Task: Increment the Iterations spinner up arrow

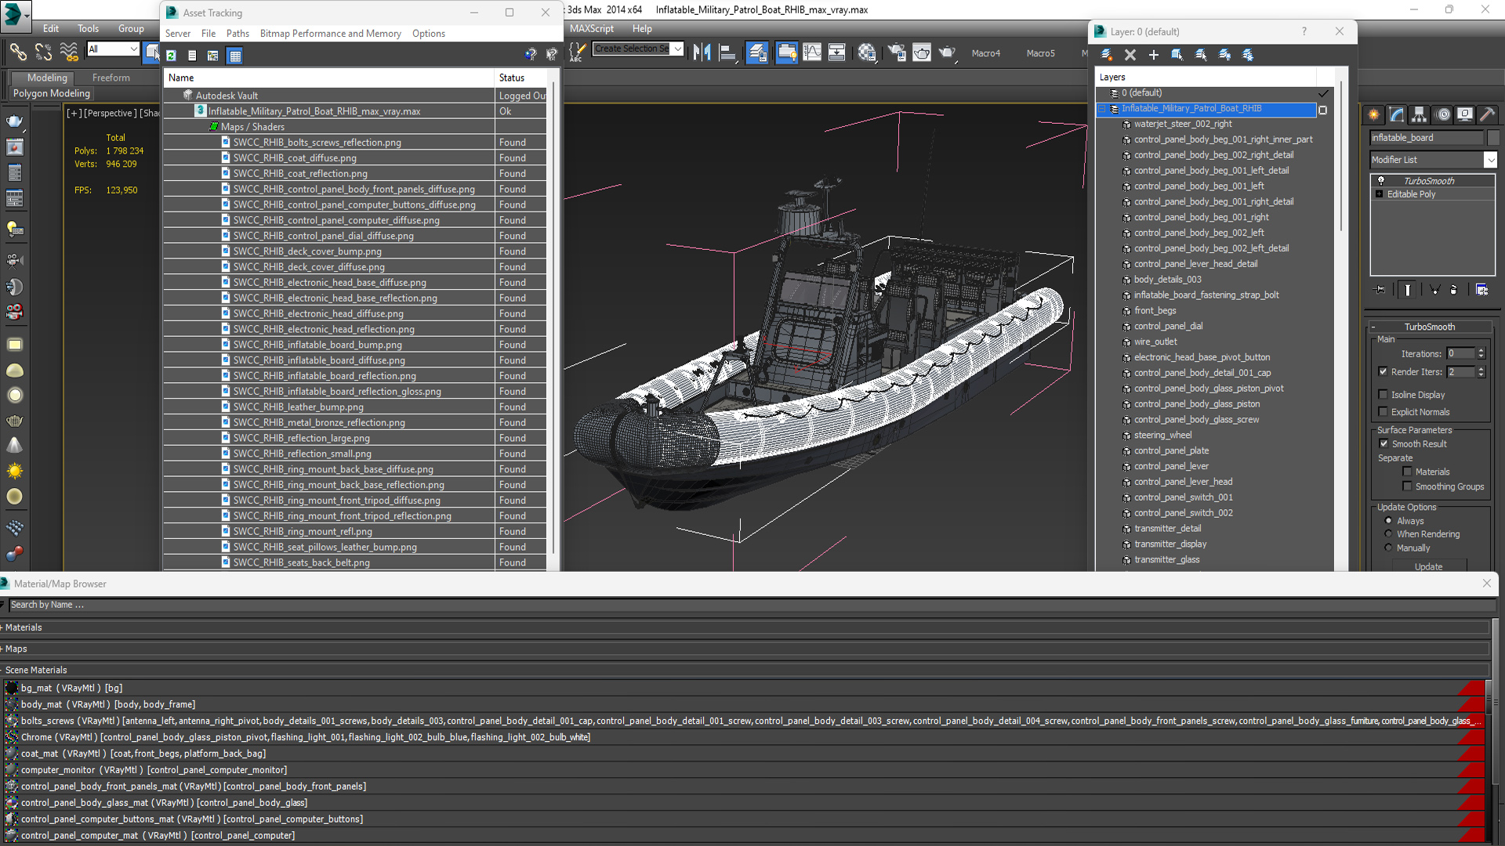Action: (x=1481, y=351)
